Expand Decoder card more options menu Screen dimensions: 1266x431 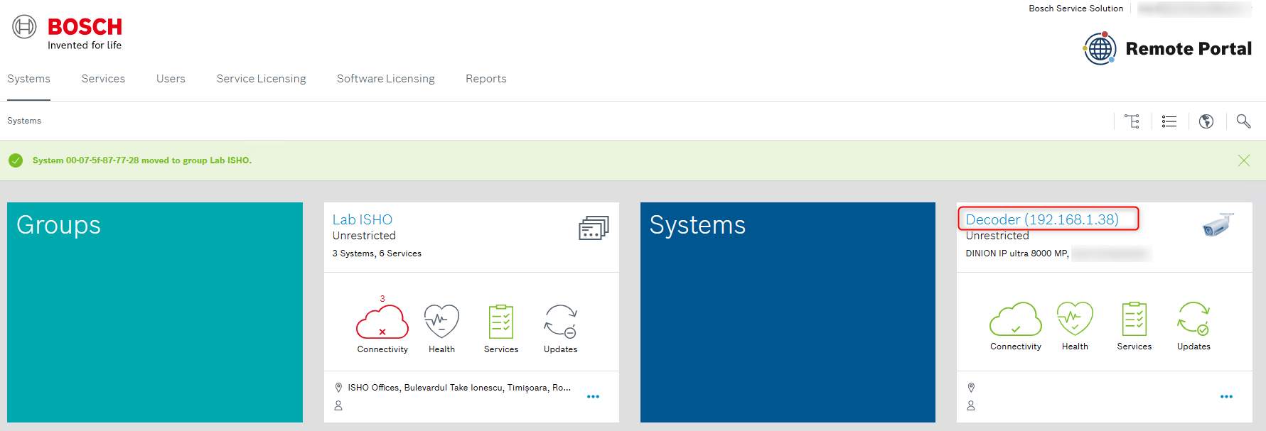[1227, 397]
